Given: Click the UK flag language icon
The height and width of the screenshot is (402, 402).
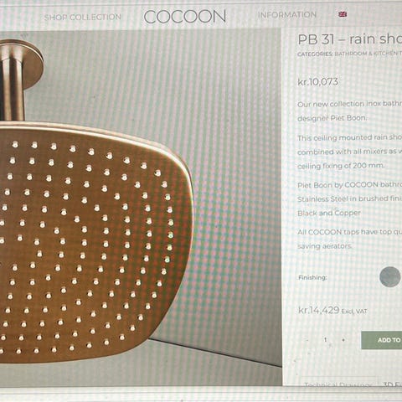Looking at the screenshot, I should tap(343, 14).
